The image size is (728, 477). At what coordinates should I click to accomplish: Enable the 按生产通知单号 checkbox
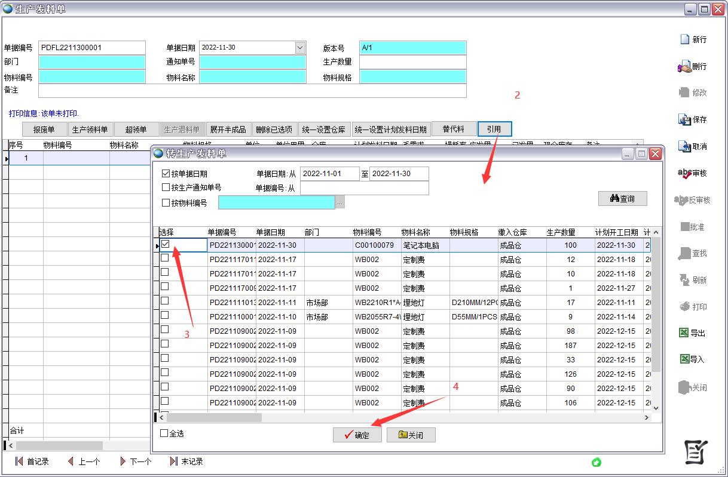[x=166, y=187]
